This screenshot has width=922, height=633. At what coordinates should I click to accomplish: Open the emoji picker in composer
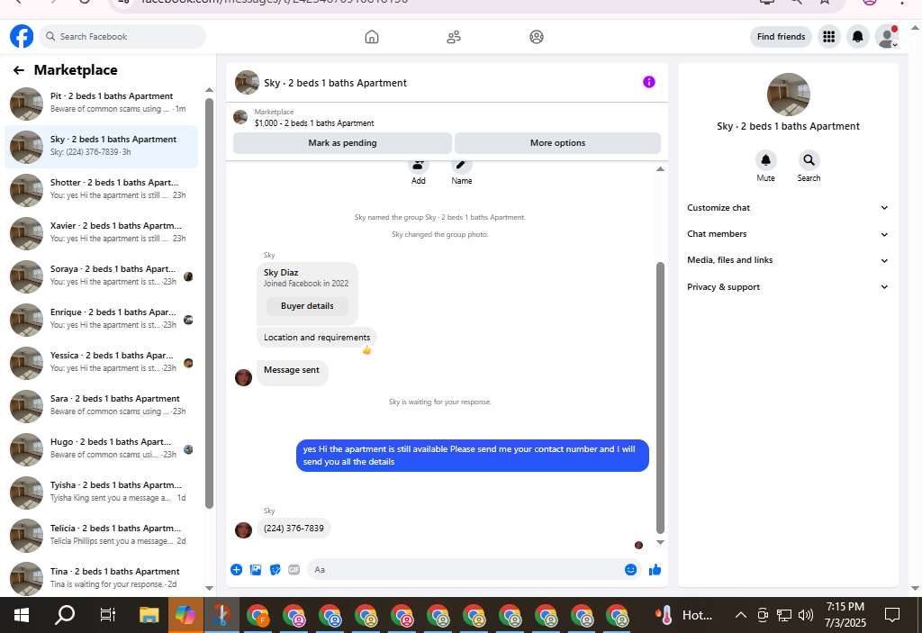pos(630,569)
